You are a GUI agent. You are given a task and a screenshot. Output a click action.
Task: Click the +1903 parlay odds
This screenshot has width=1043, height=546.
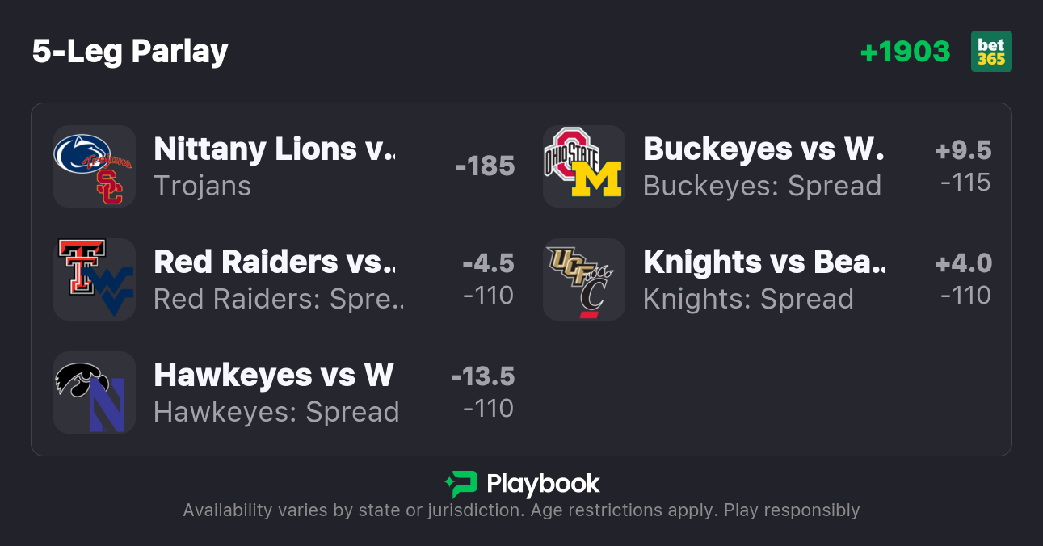[x=905, y=52]
